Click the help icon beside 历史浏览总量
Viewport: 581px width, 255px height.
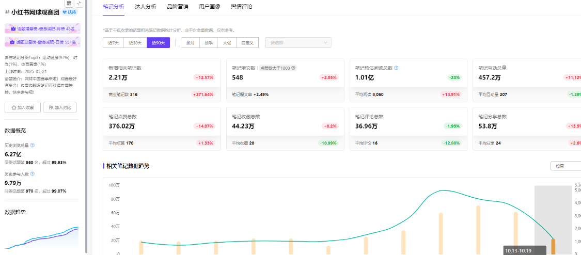tap(33, 146)
